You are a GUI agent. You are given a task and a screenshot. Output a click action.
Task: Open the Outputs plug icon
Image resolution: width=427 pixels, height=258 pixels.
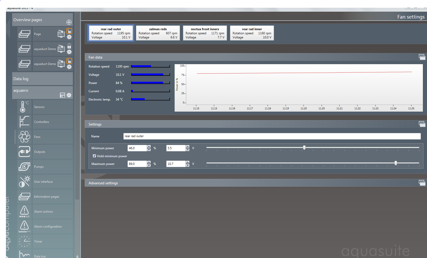pos(24,152)
